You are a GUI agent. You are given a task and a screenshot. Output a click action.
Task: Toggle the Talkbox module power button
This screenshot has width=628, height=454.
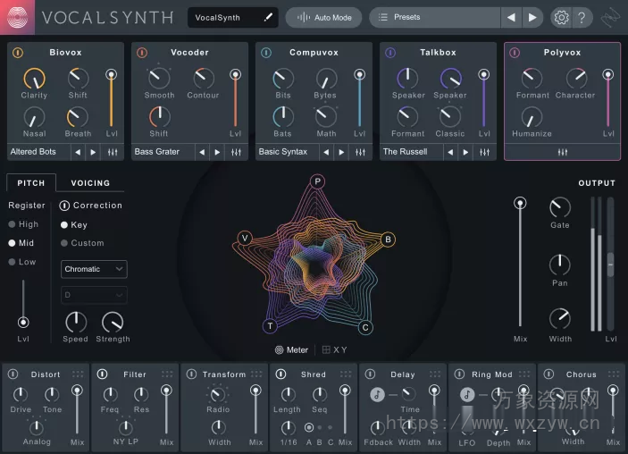390,53
